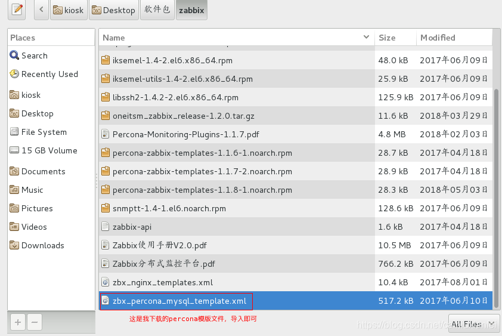The image size is (502, 336).
Task: Click file name Zabbix使用手册V2.0.pdf
Action: click(159, 245)
